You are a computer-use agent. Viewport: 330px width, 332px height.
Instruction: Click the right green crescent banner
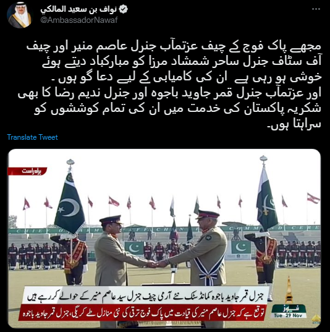[x=241, y=247]
